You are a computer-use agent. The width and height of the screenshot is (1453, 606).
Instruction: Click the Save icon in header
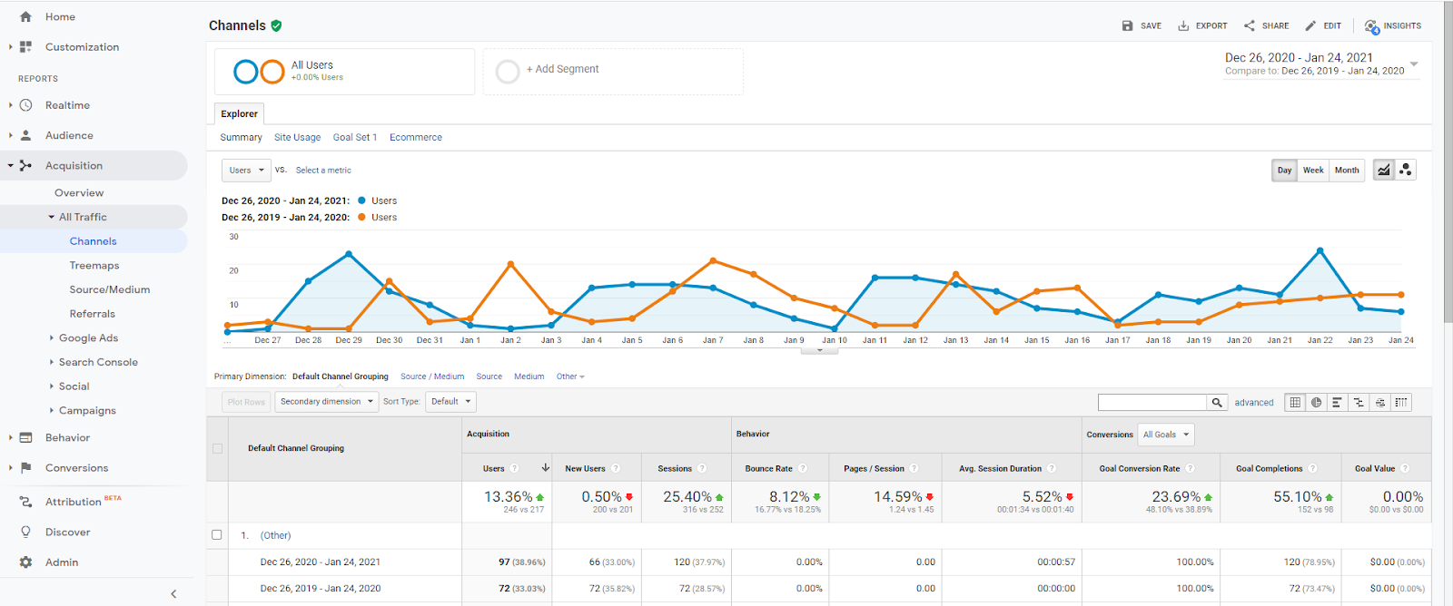pyautogui.click(x=1127, y=26)
